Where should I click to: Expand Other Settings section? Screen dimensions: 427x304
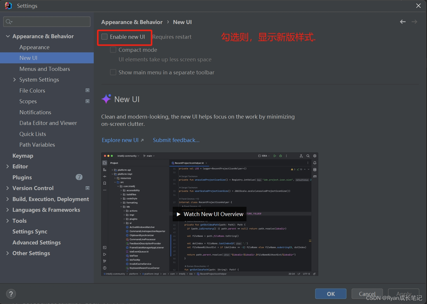8,253
